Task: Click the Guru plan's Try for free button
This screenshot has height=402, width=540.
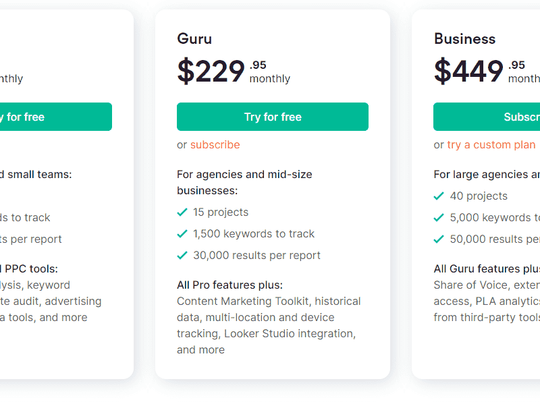Action: click(x=272, y=117)
